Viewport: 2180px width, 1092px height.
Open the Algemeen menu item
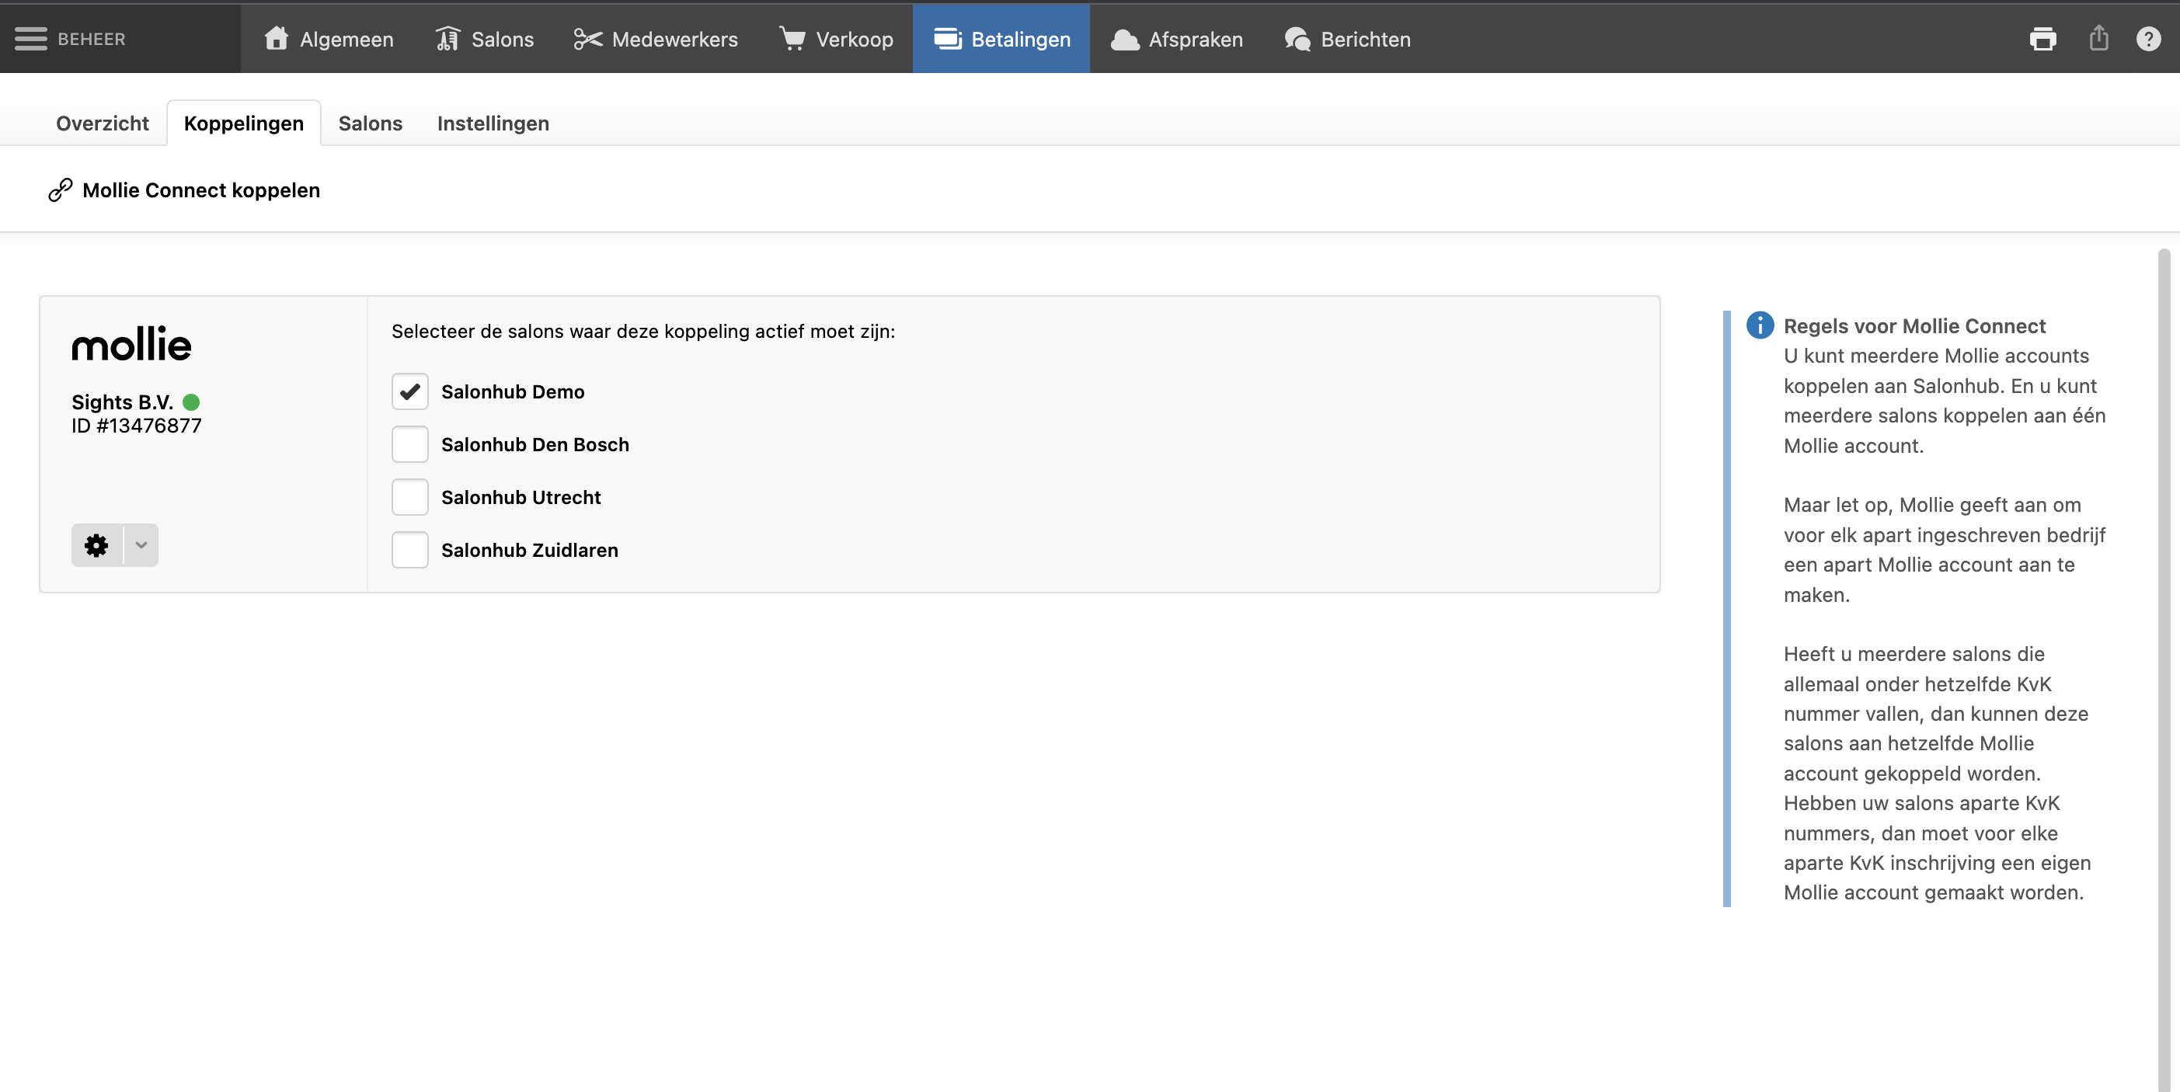click(329, 39)
